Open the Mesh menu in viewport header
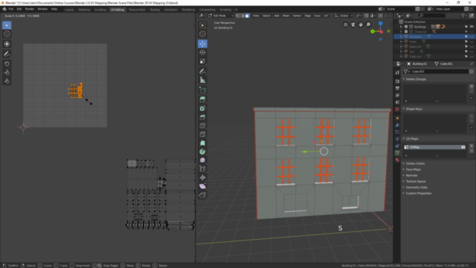This screenshot has height=268, width=476. (x=286, y=16)
